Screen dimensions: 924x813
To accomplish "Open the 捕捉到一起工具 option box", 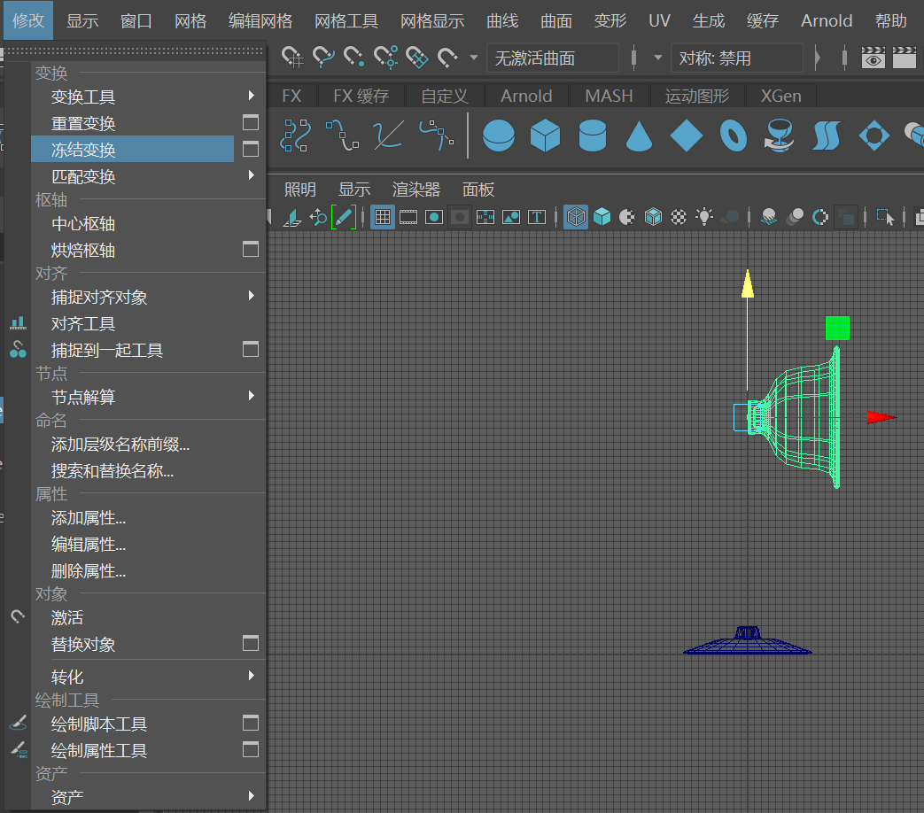I will pyautogui.click(x=251, y=349).
